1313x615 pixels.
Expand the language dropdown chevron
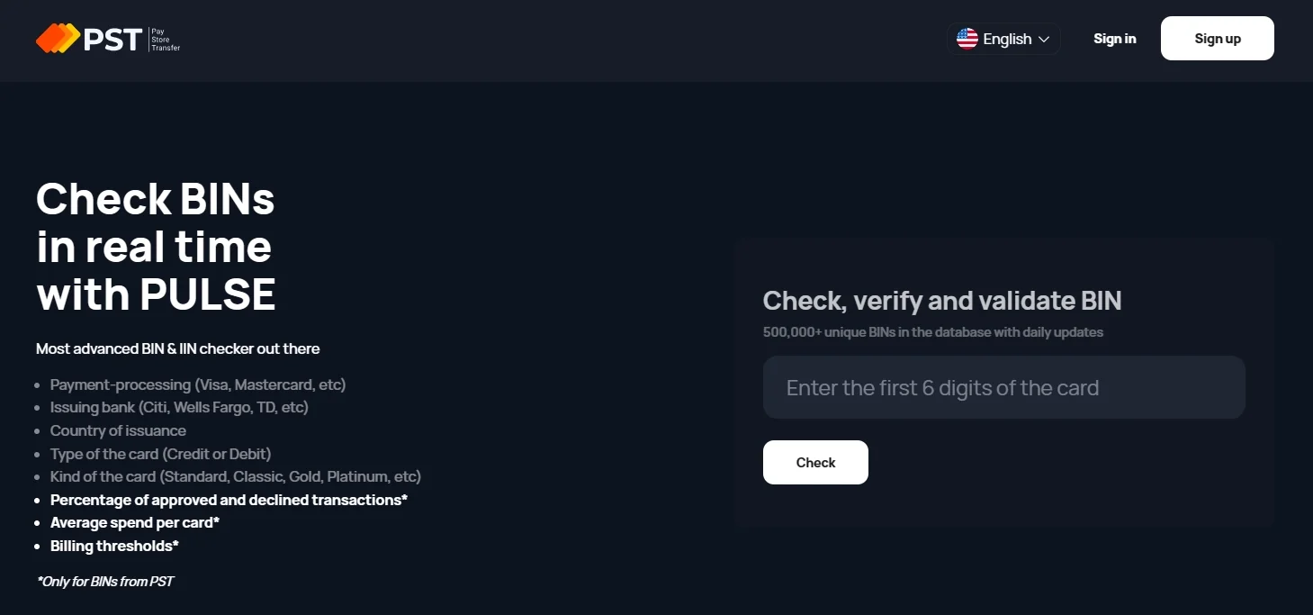pyautogui.click(x=1044, y=40)
